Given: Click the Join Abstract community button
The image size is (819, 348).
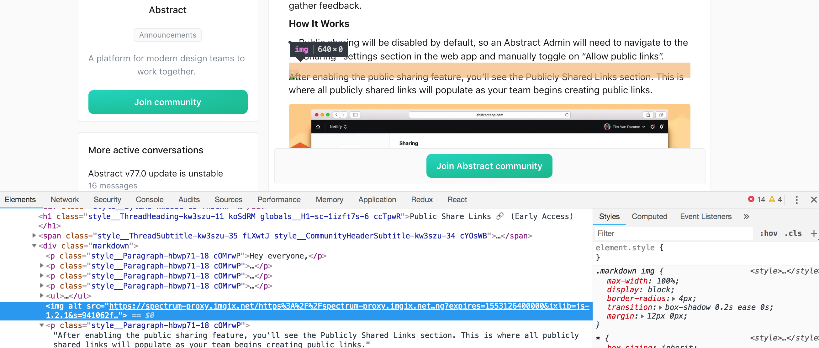Looking at the screenshot, I should point(489,166).
